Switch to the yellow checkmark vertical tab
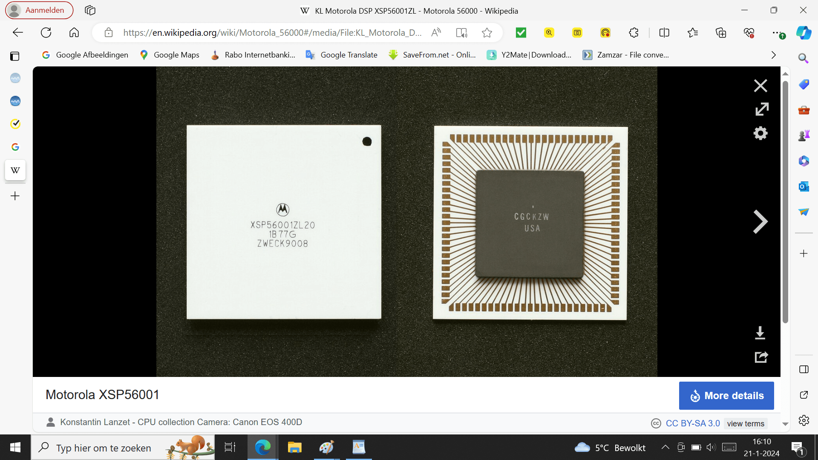 [15, 124]
